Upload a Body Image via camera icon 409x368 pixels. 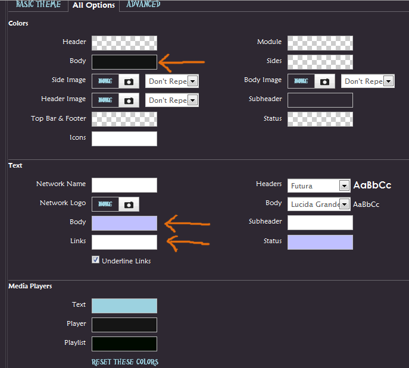[x=324, y=81]
